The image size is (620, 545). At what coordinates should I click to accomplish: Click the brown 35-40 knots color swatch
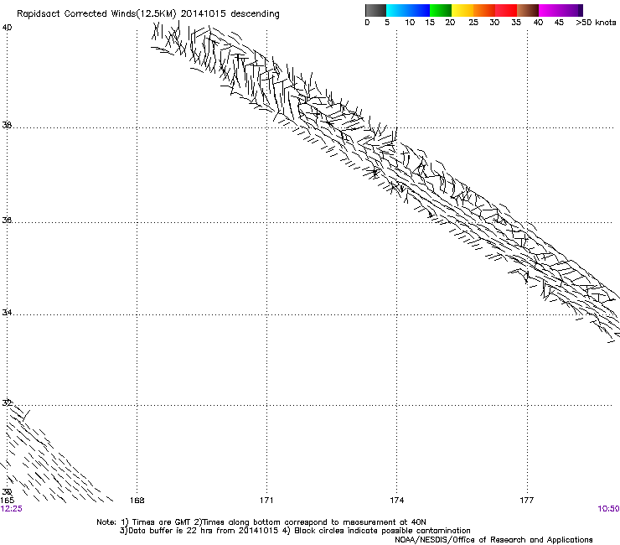(x=528, y=10)
